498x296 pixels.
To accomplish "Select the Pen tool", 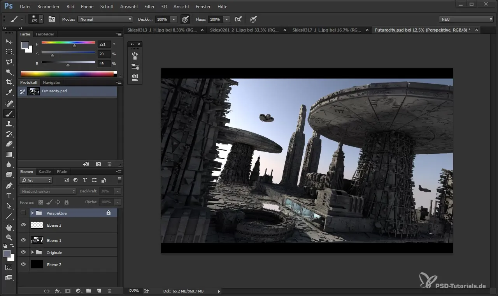I will click(x=9, y=185).
